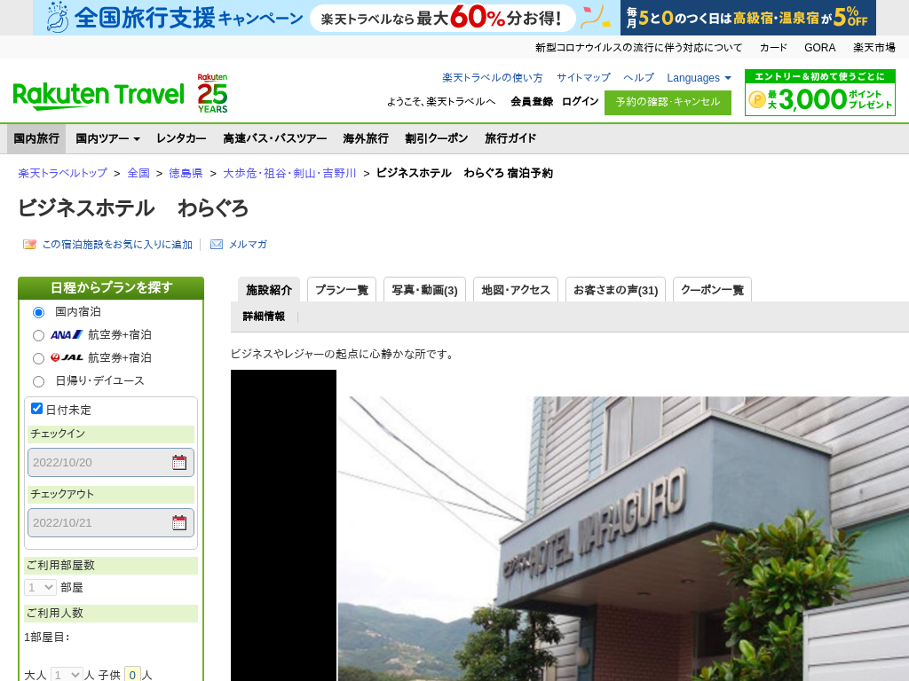Switch to the 施設紹介 tab
Screen dimensions: 909x681
tap(269, 290)
